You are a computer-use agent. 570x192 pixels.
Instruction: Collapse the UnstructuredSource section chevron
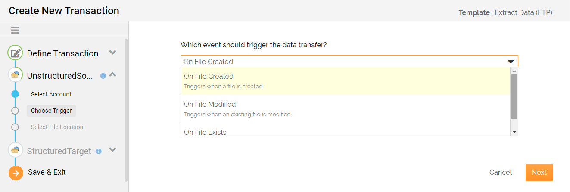coord(112,74)
